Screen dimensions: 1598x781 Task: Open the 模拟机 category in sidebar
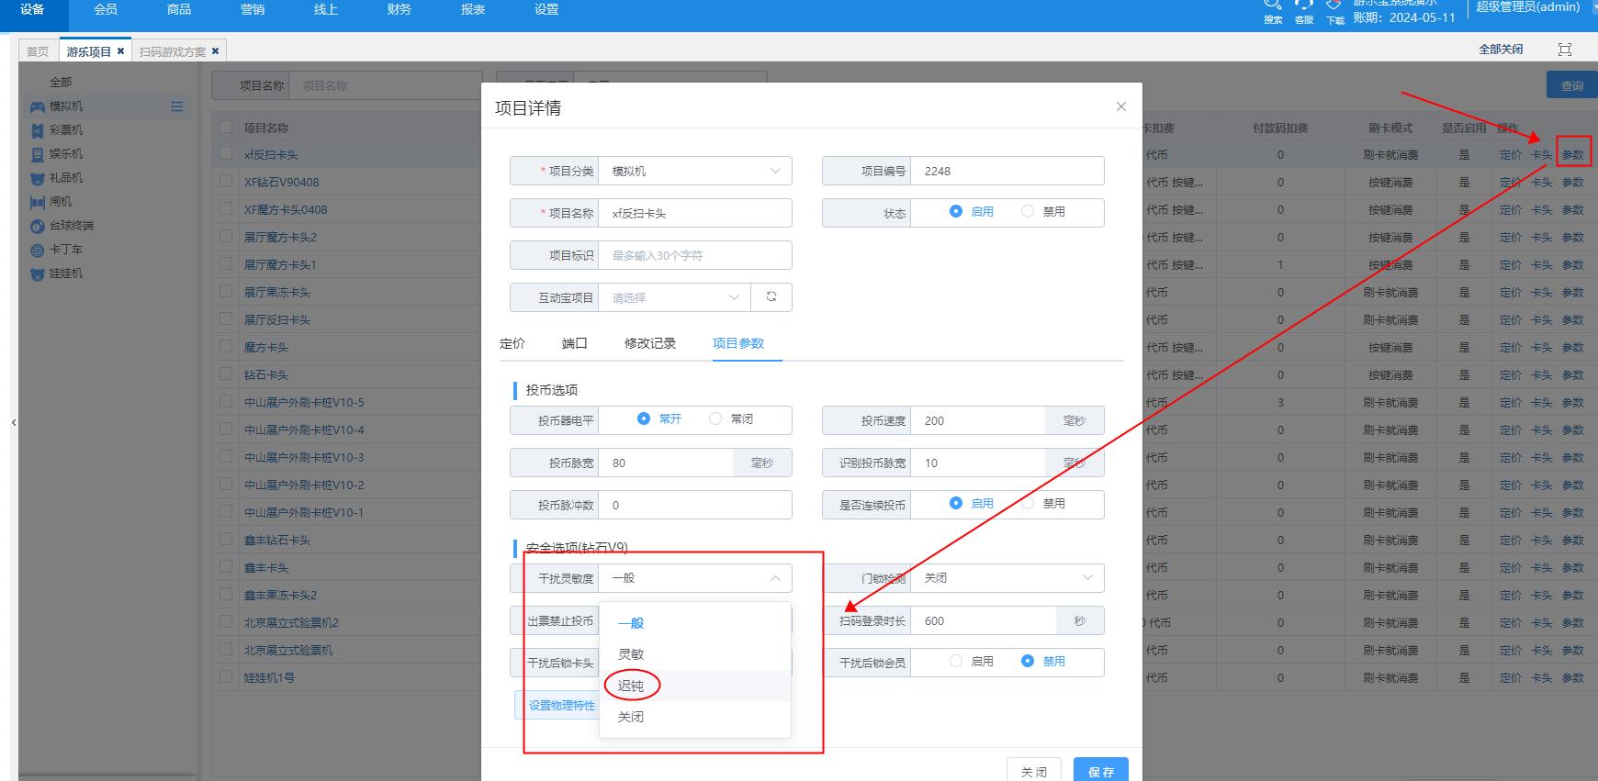point(66,106)
